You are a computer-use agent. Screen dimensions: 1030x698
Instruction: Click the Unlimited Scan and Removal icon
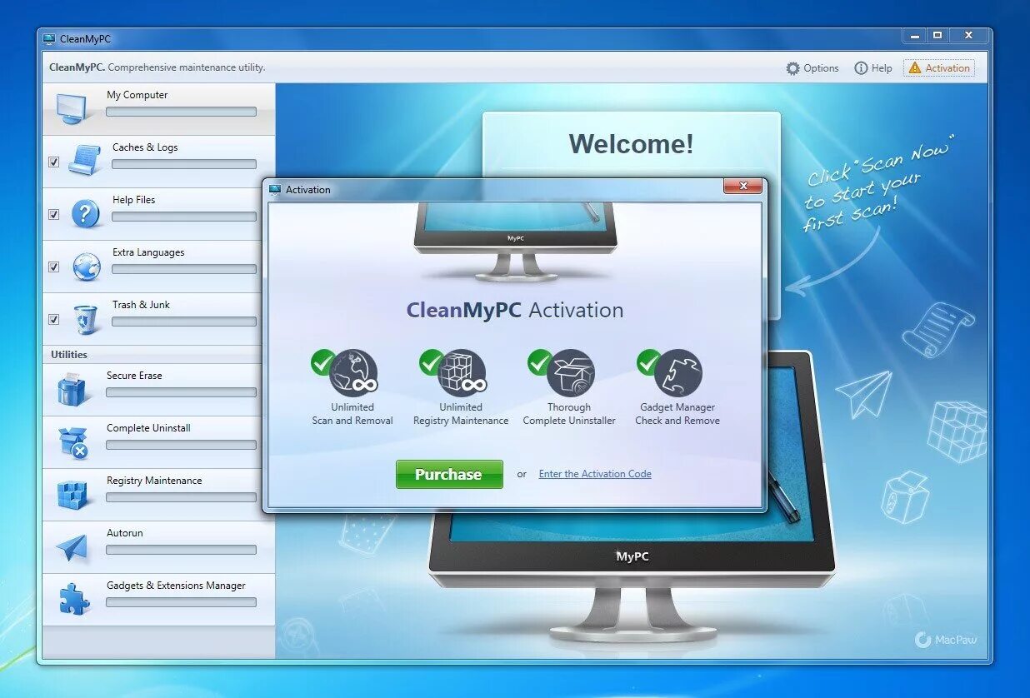(352, 373)
